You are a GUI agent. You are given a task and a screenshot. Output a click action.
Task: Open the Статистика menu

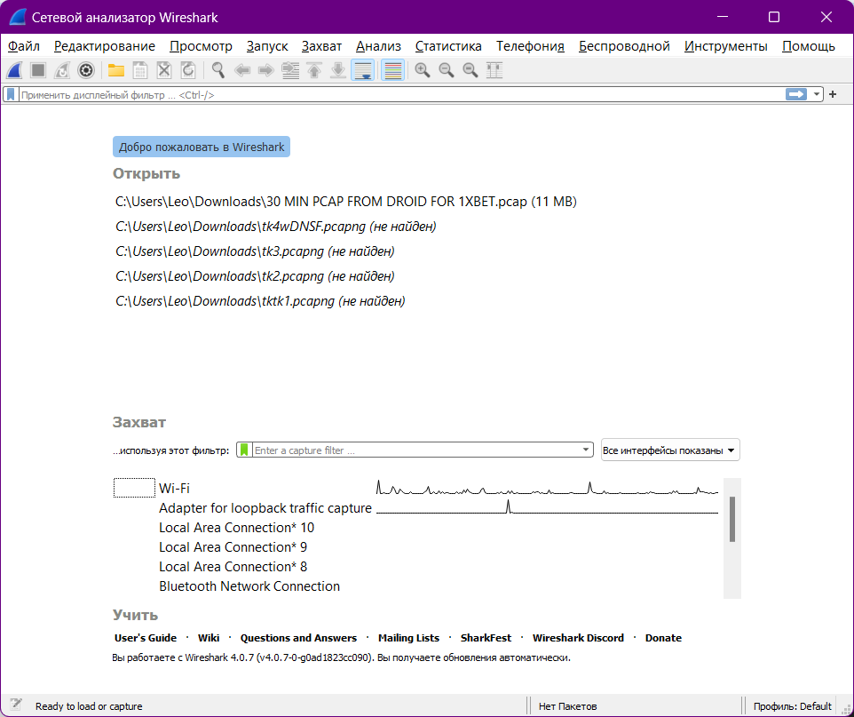click(448, 46)
